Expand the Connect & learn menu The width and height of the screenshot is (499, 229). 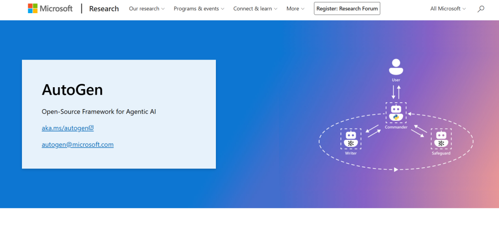click(x=255, y=9)
